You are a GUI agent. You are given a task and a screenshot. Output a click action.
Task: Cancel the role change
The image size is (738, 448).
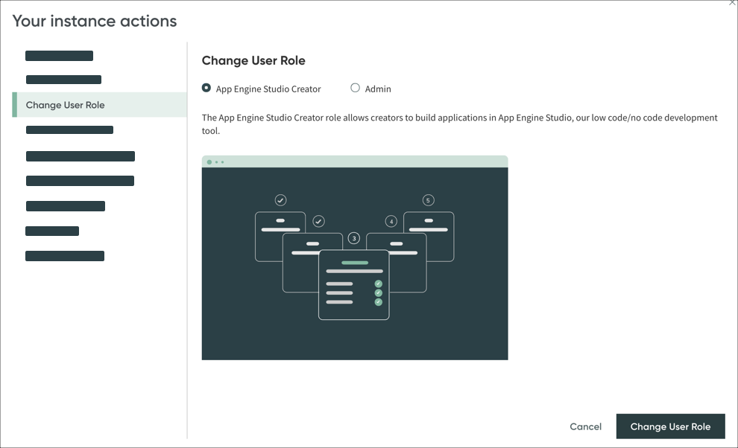point(585,426)
